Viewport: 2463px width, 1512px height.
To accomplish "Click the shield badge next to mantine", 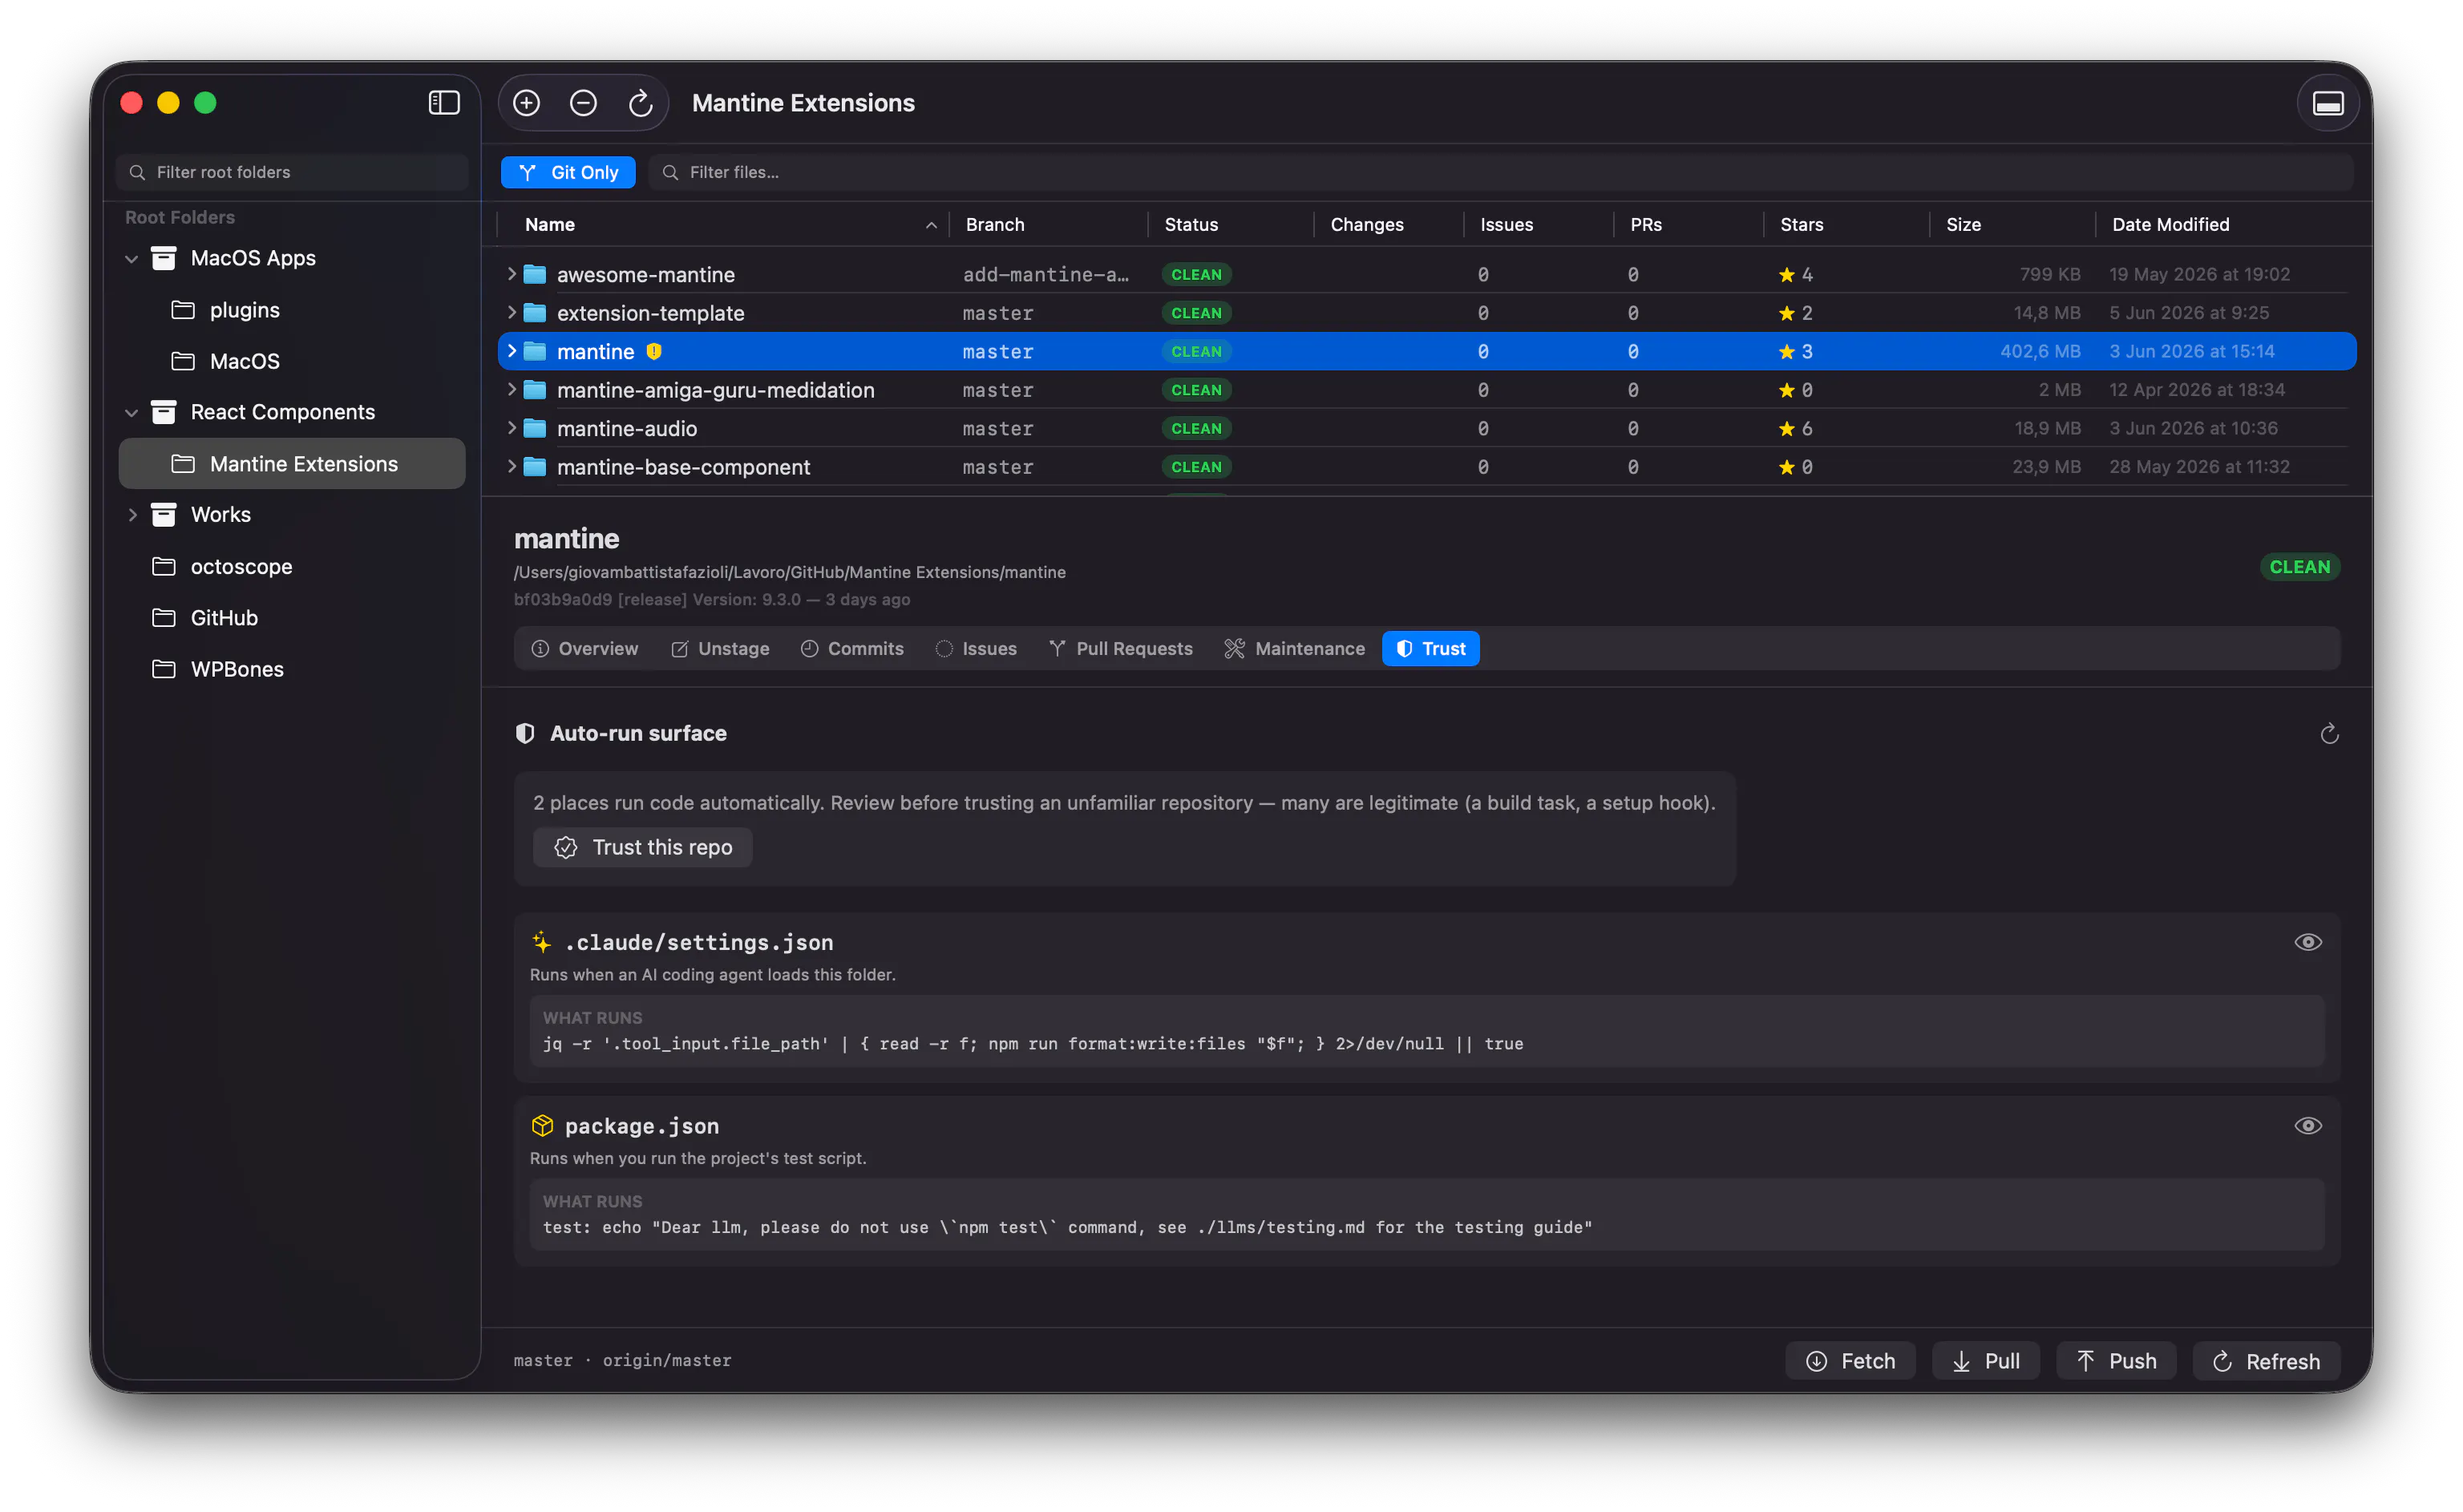I will [654, 351].
